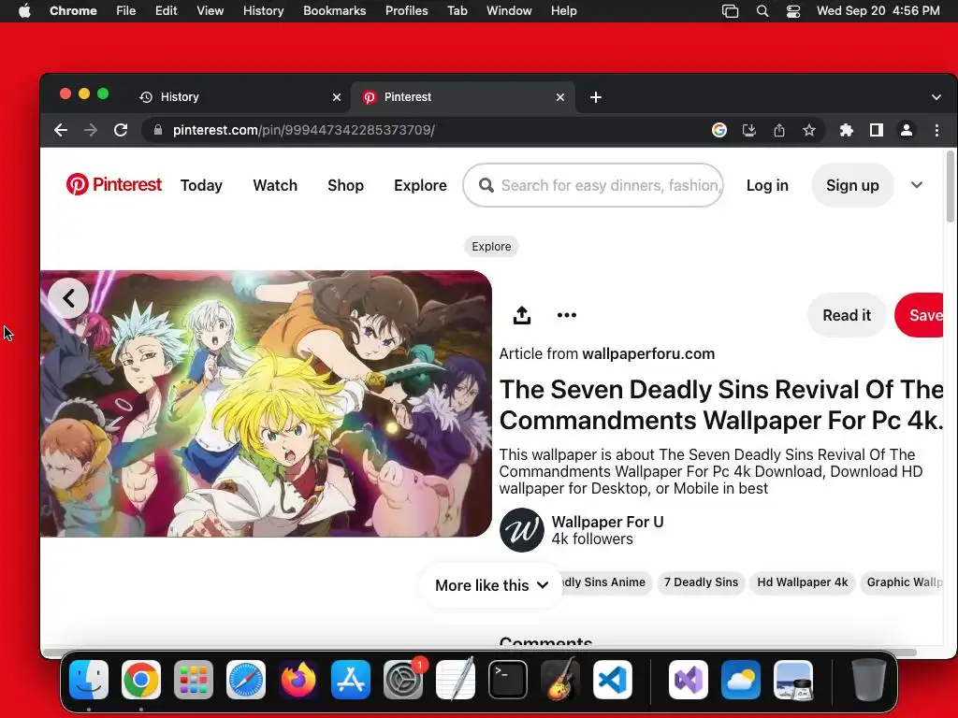Open System Settings in the Dock
958x718 pixels.
(403, 680)
